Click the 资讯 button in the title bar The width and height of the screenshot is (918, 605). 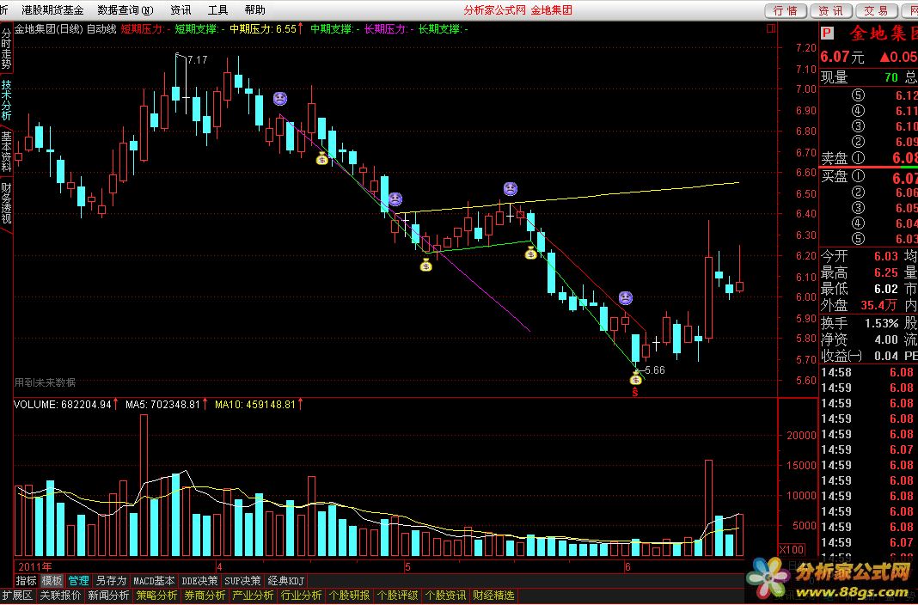pyautogui.click(x=831, y=10)
